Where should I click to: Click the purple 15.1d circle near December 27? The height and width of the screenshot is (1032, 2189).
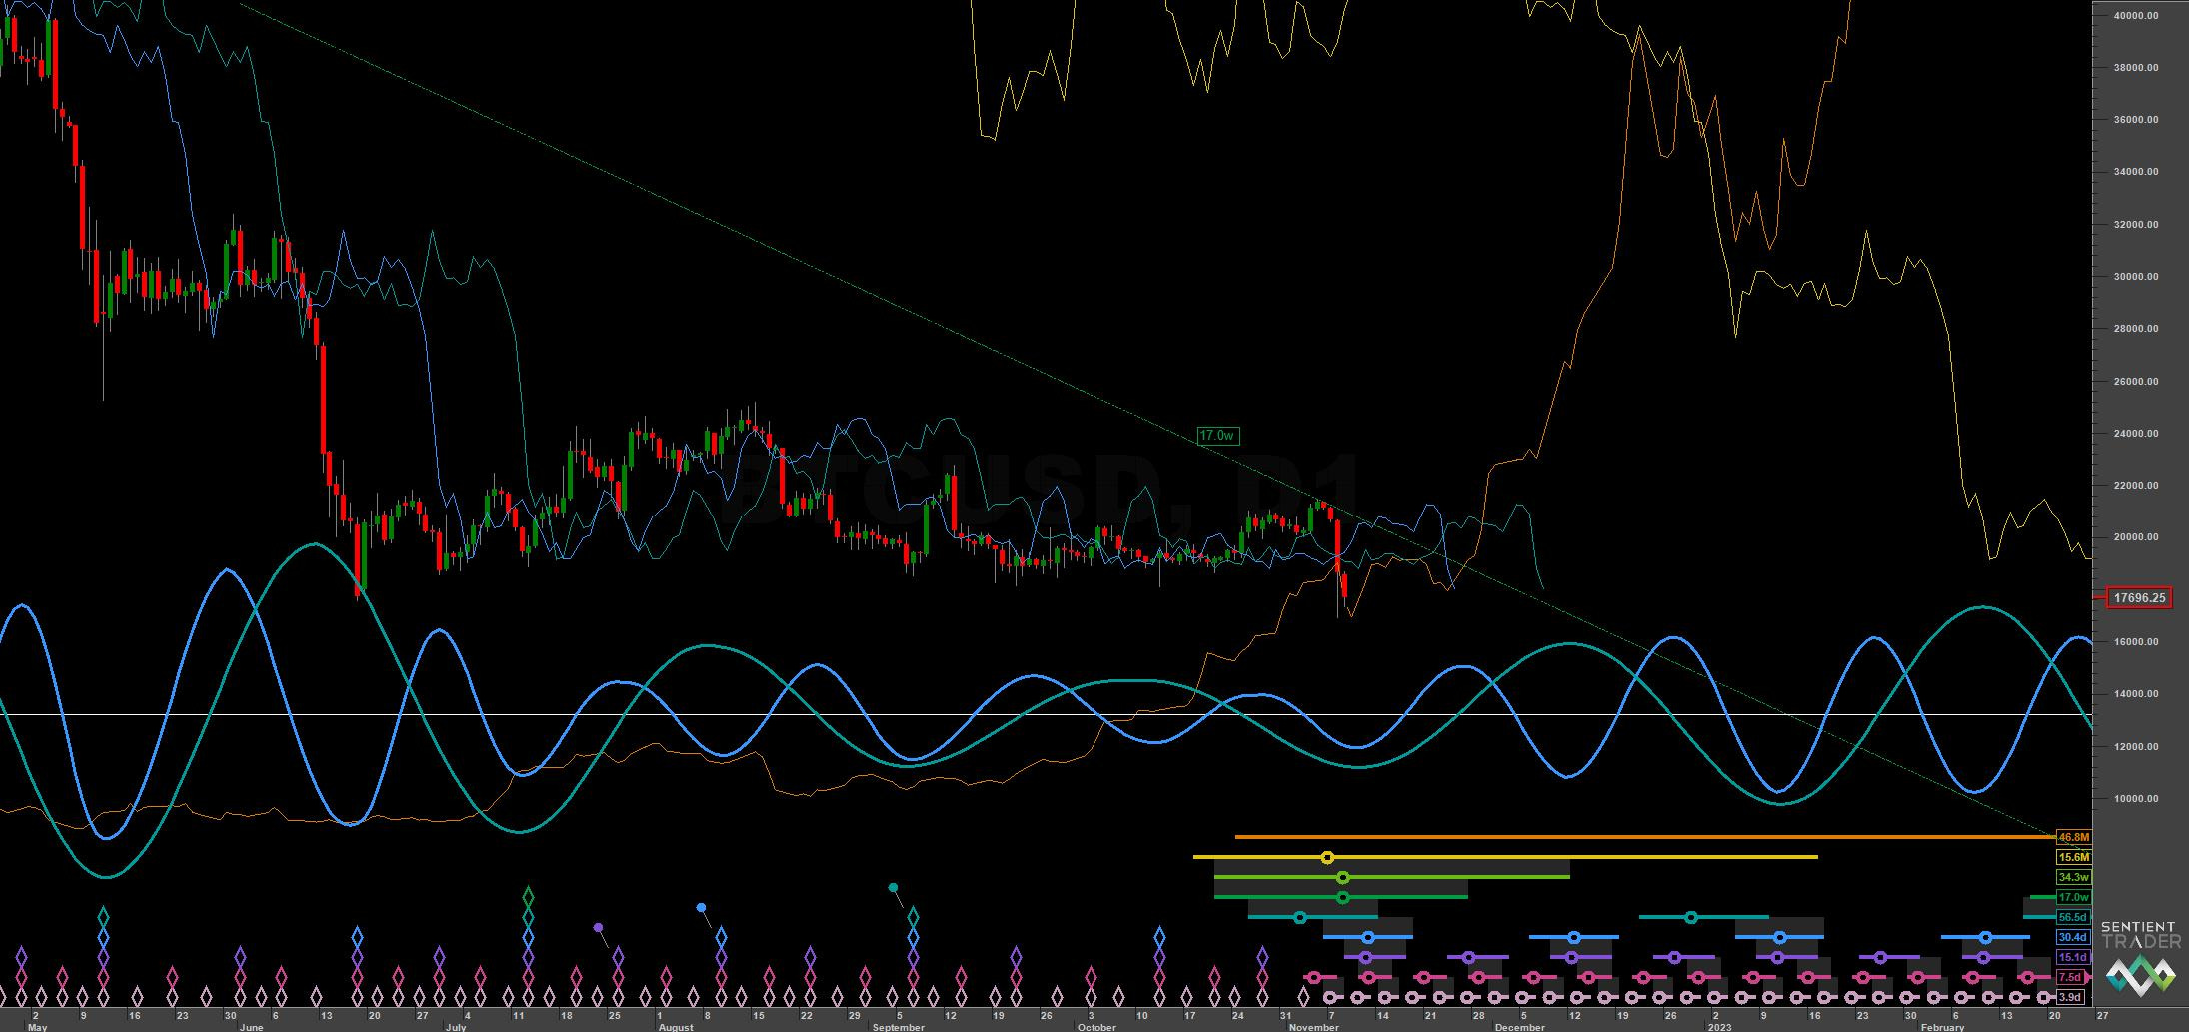[1674, 957]
